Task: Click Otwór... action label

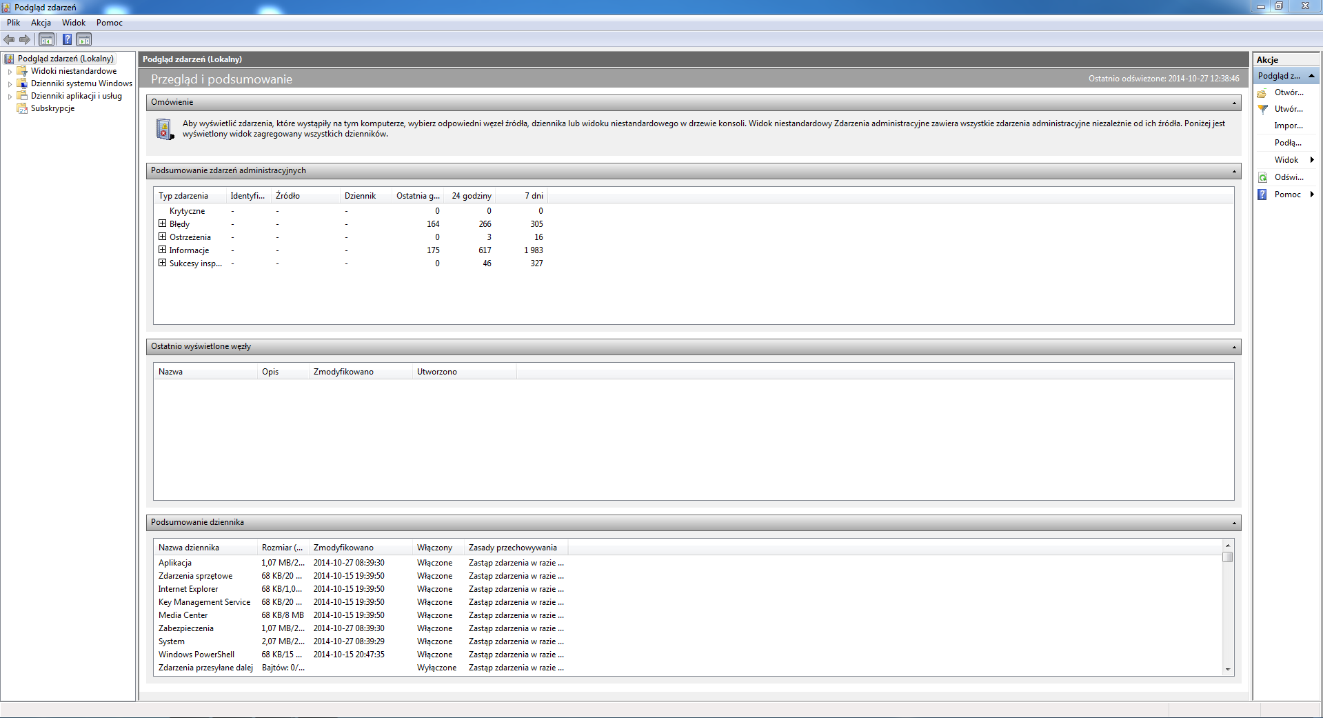Action: [1289, 92]
